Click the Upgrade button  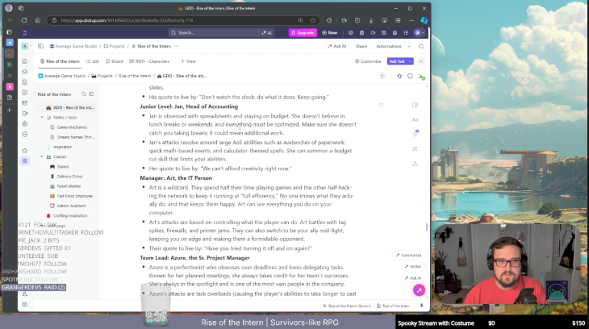303,33
